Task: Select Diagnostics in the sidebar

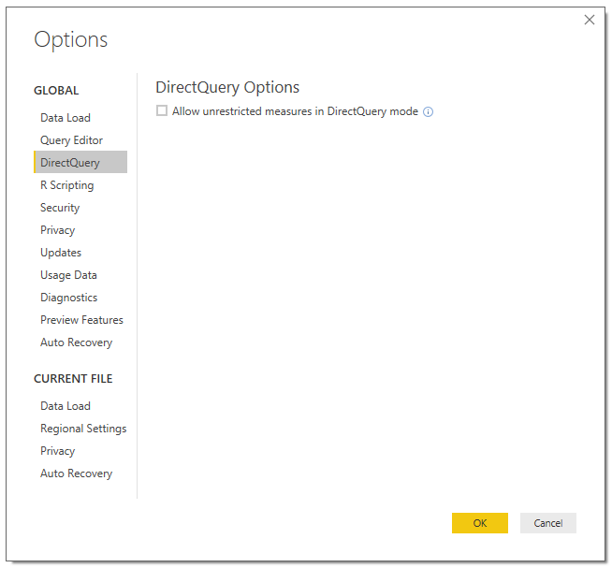Action: (x=69, y=298)
